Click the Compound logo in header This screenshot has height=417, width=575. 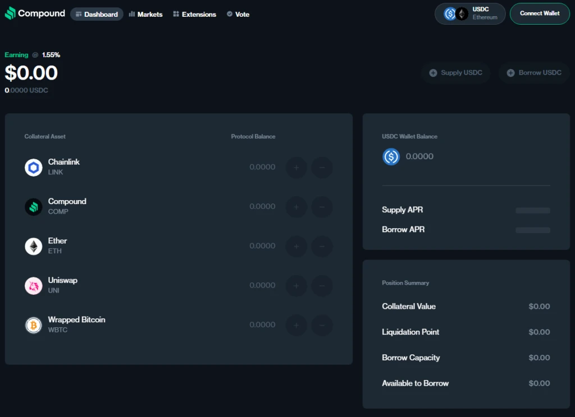coord(35,13)
